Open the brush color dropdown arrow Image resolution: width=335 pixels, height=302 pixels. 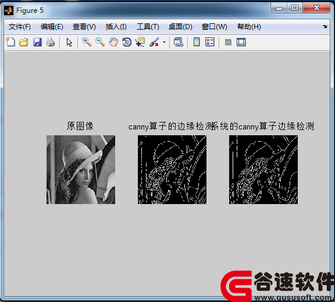(164, 42)
